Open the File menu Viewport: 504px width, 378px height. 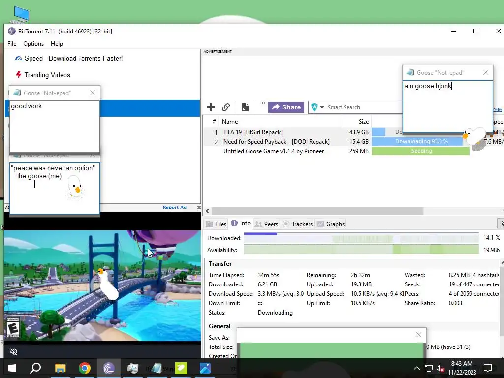tap(12, 44)
